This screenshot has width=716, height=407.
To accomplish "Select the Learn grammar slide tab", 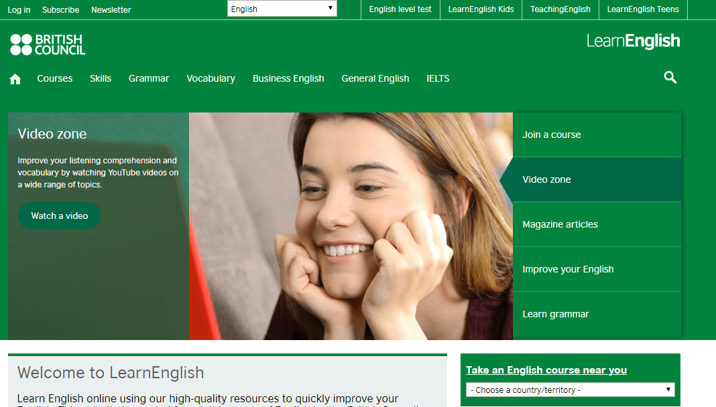I will tap(597, 314).
